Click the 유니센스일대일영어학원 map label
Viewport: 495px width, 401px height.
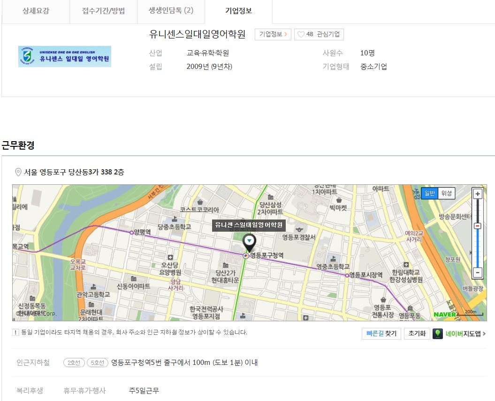pyautogui.click(x=249, y=225)
